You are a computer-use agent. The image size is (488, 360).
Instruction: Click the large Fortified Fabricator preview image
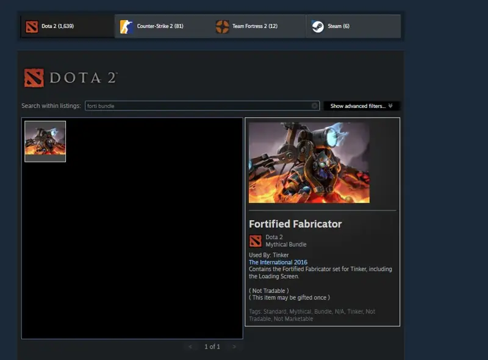[309, 162]
